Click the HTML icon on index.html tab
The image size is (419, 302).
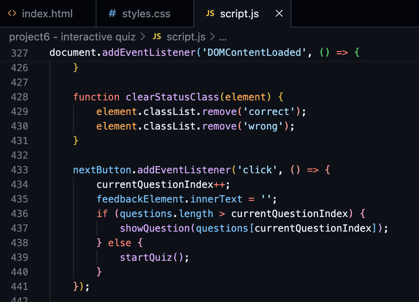12,14
